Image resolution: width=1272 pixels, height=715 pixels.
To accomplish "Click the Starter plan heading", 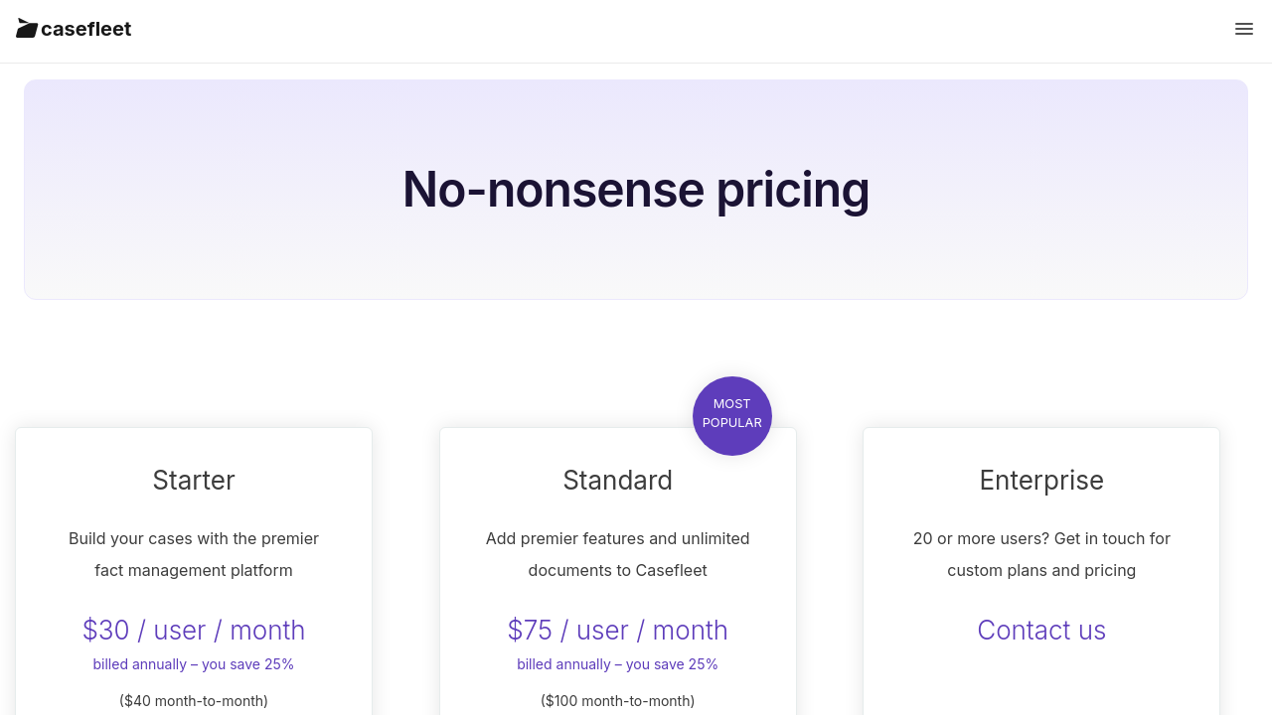I will pos(194,480).
